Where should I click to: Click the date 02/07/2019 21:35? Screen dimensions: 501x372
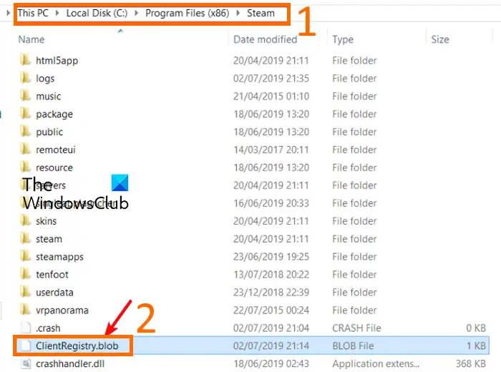coord(271,78)
